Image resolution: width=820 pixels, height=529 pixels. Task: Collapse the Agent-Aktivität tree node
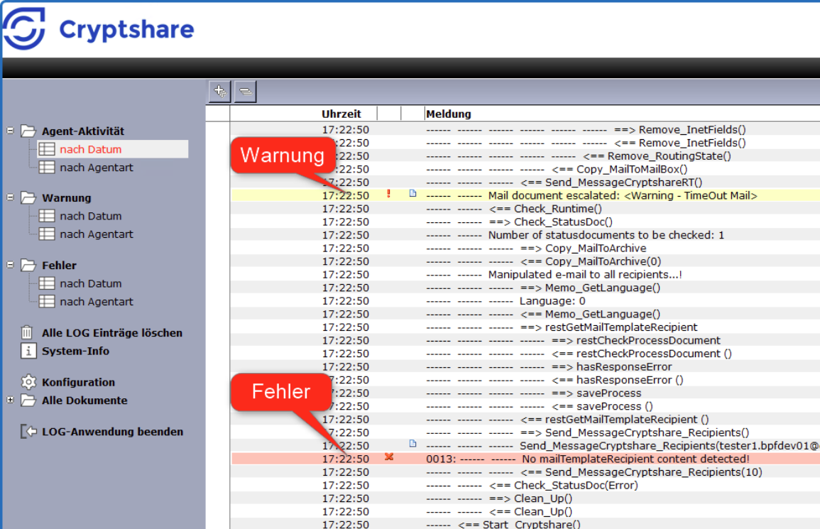click(10, 130)
